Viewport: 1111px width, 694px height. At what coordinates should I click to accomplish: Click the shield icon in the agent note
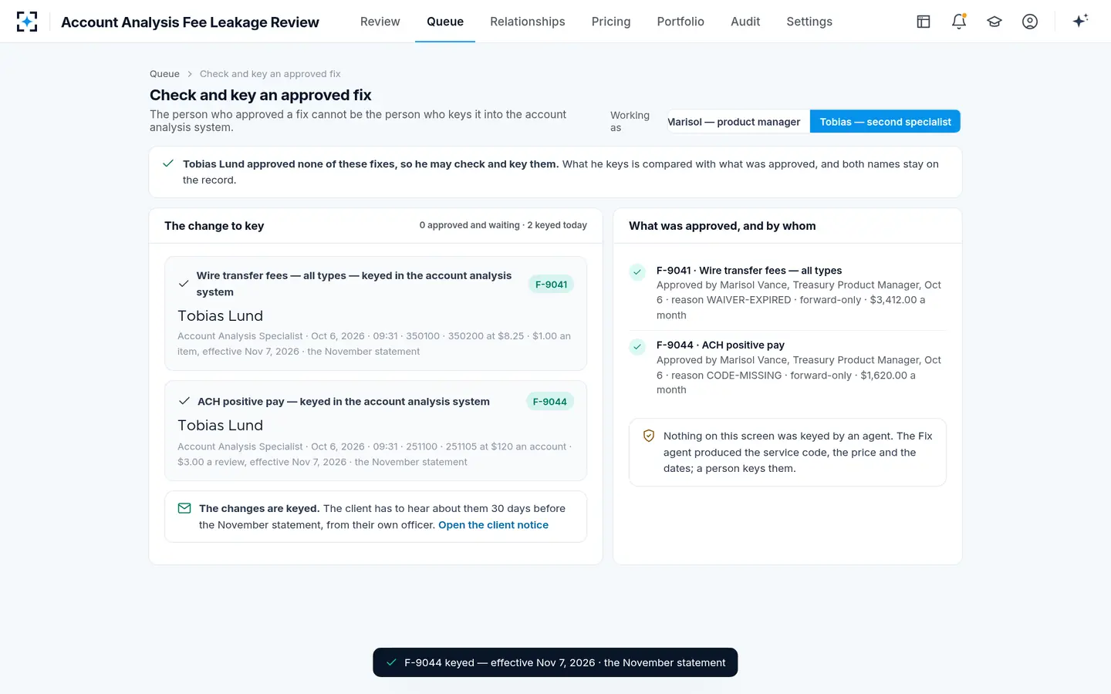(x=649, y=436)
